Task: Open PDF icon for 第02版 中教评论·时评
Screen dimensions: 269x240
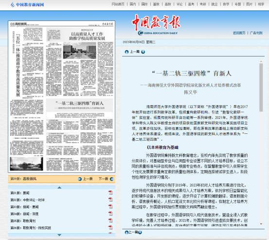Action: pos(110,200)
